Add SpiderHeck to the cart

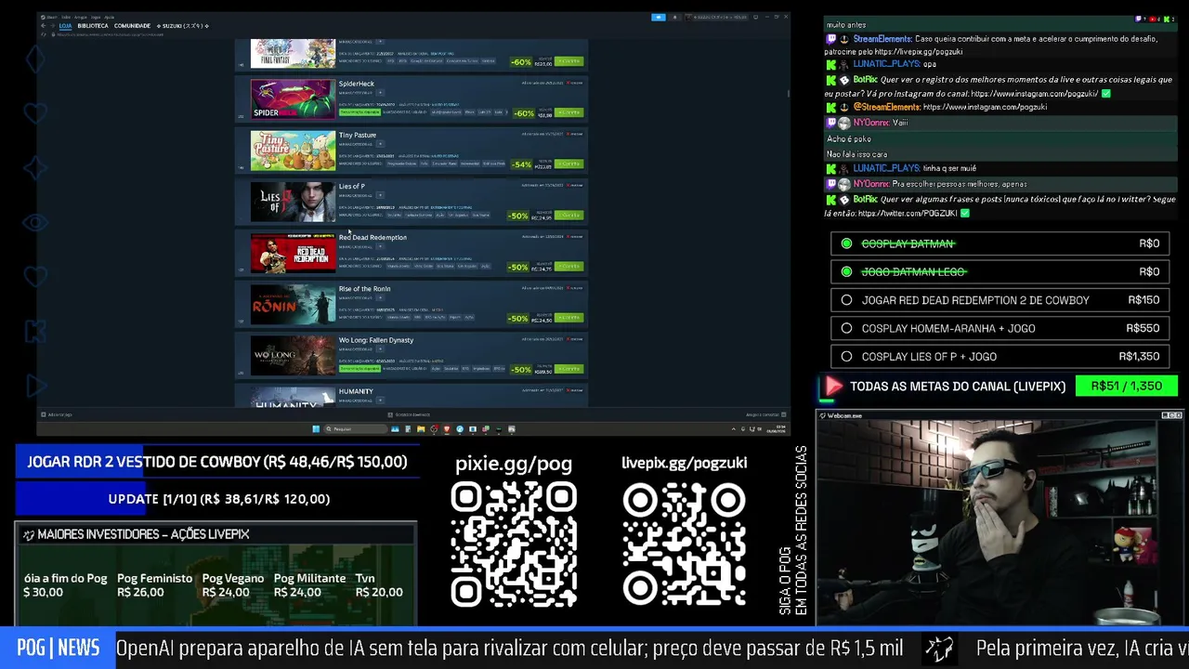pyautogui.click(x=568, y=112)
